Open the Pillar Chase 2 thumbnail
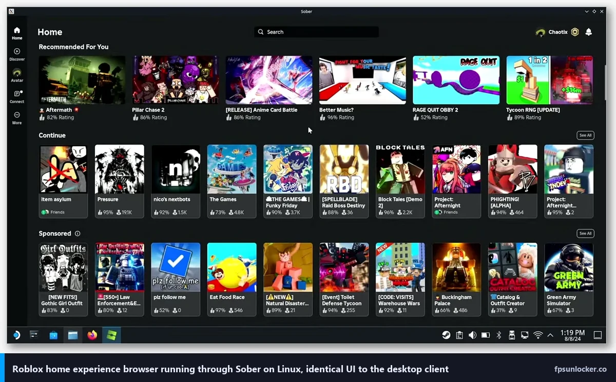Viewport: 616px width, 382px height. pyautogui.click(x=176, y=80)
